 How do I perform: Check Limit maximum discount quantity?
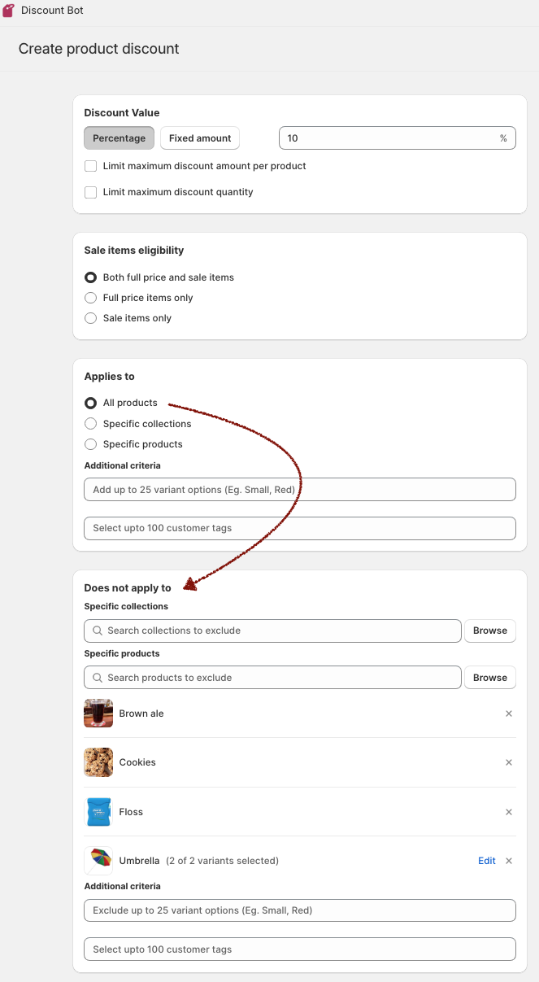pos(91,192)
